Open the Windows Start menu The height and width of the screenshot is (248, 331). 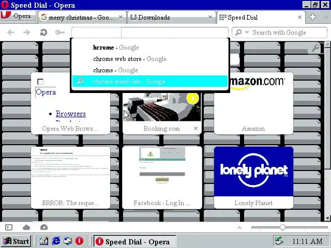[16, 241]
